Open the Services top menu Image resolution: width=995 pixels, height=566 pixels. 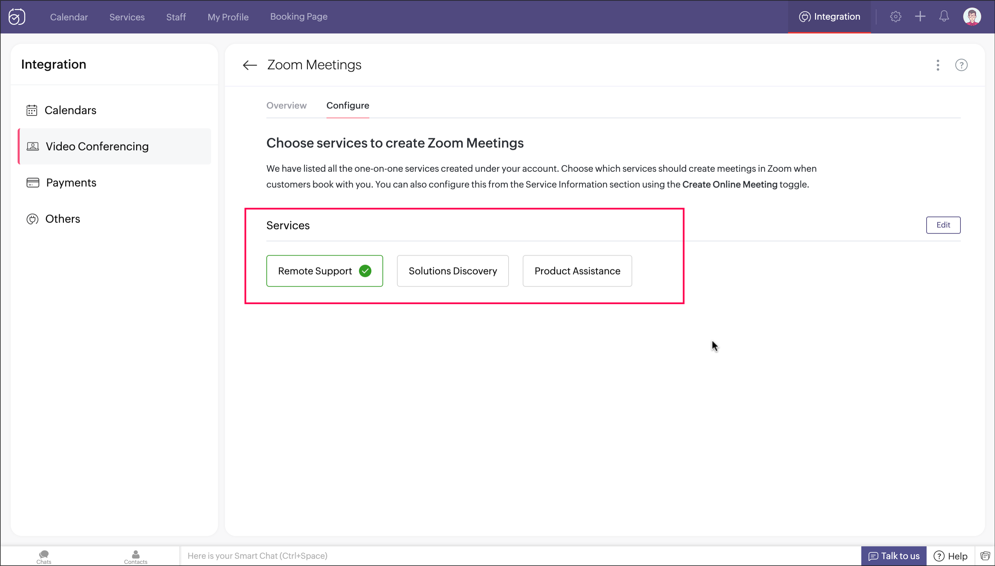click(127, 17)
